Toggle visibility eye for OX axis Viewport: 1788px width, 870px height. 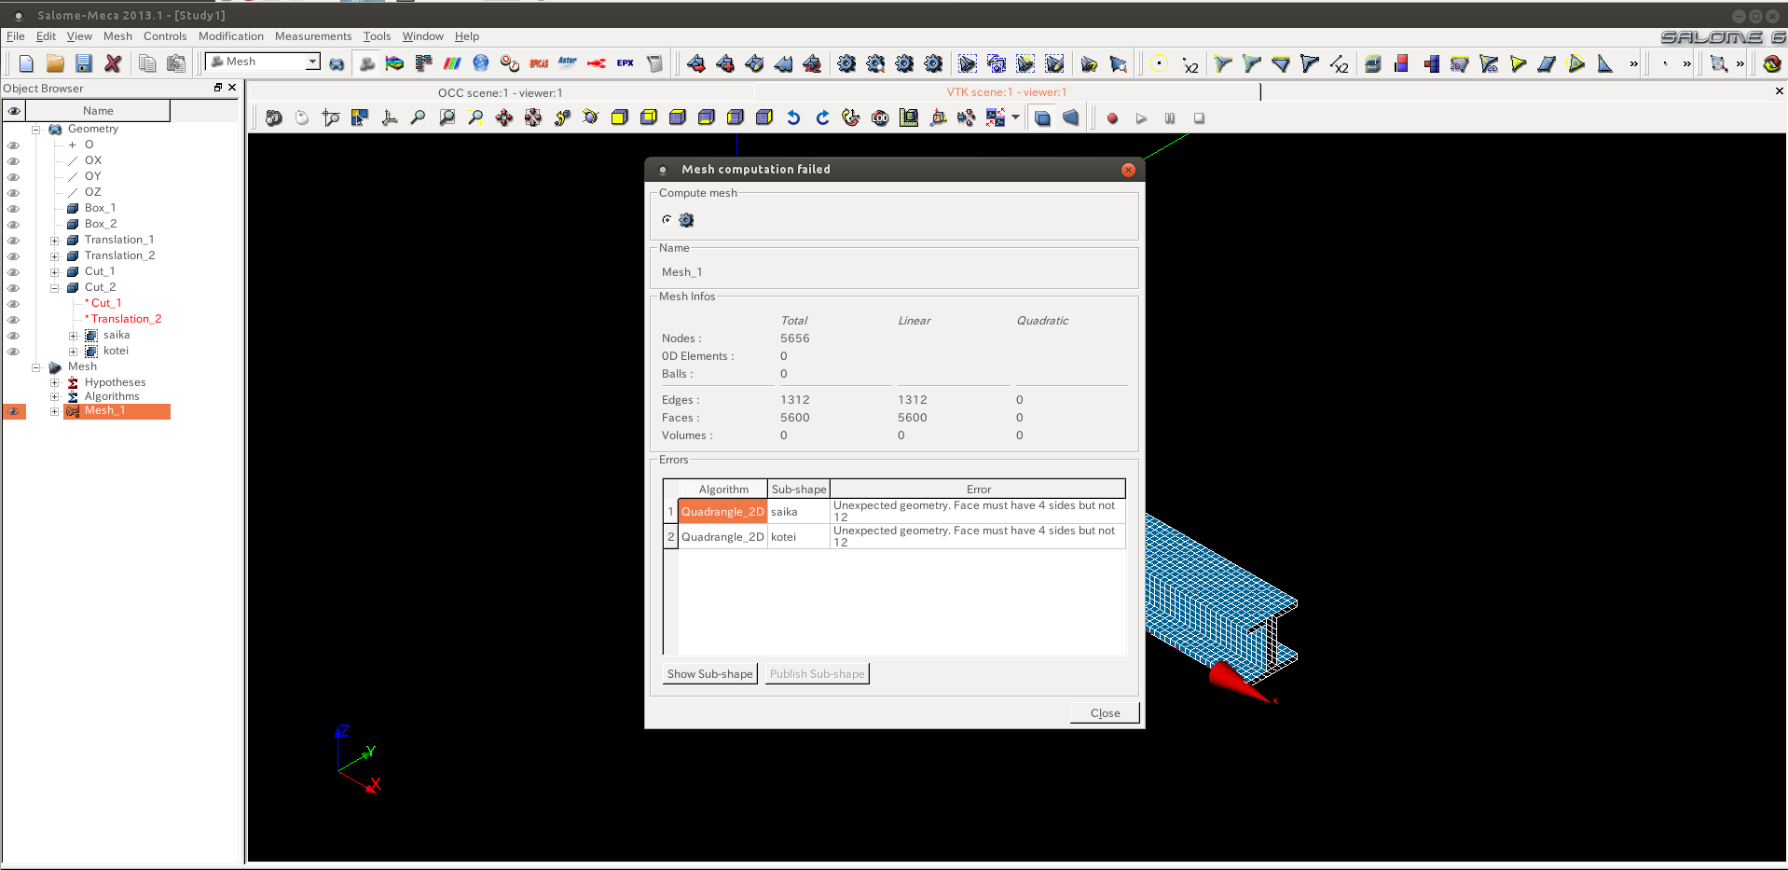click(x=13, y=161)
